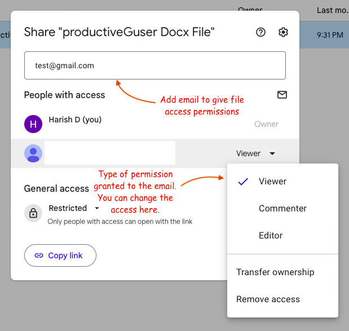Click the Share dialog title text

click(x=120, y=32)
